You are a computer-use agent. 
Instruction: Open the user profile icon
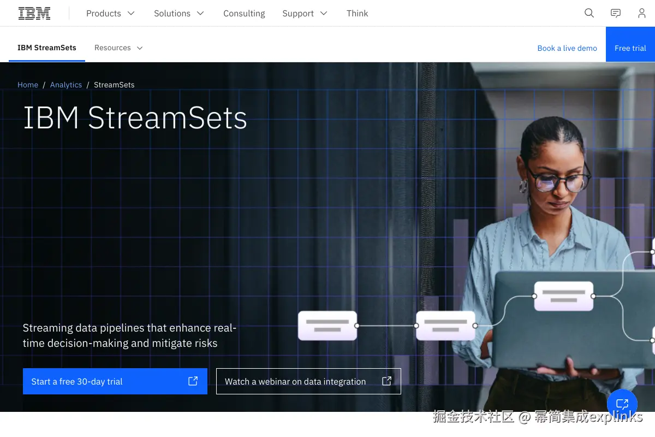pos(642,13)
